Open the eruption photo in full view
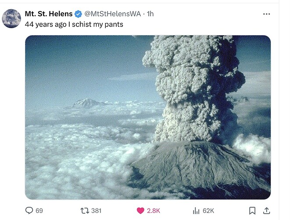This screenshot has width=290, height=220. (148, 117)
